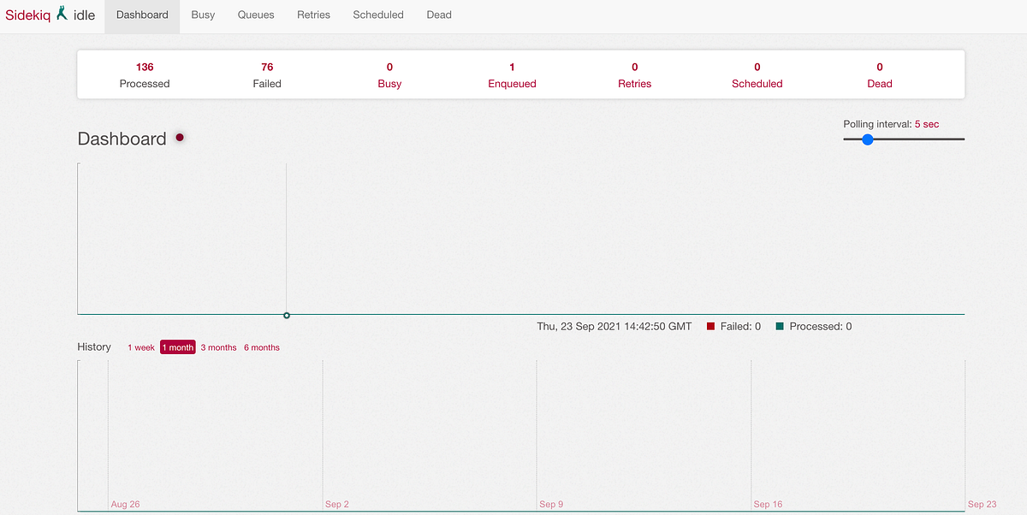Toggle the Processed series via its legend entry
The height and width of the screenshot is (515, 1027).
pos(813,326)
